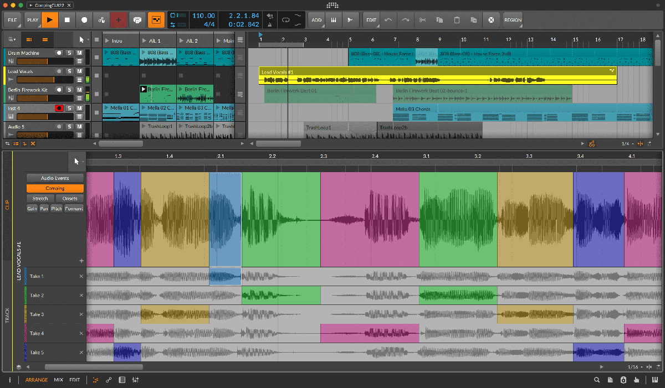Open the search magnifier in footer

(597, 380)
